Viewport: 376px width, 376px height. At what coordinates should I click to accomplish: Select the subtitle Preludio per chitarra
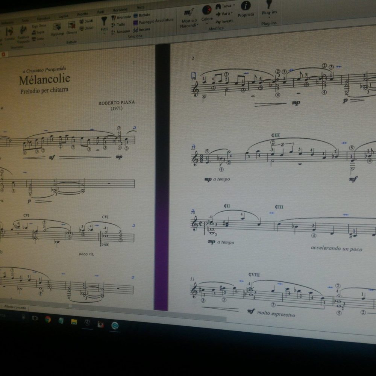coord(44,91)
